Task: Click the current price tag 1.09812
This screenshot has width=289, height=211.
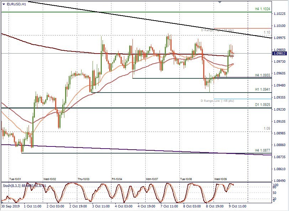Action: 280,54
